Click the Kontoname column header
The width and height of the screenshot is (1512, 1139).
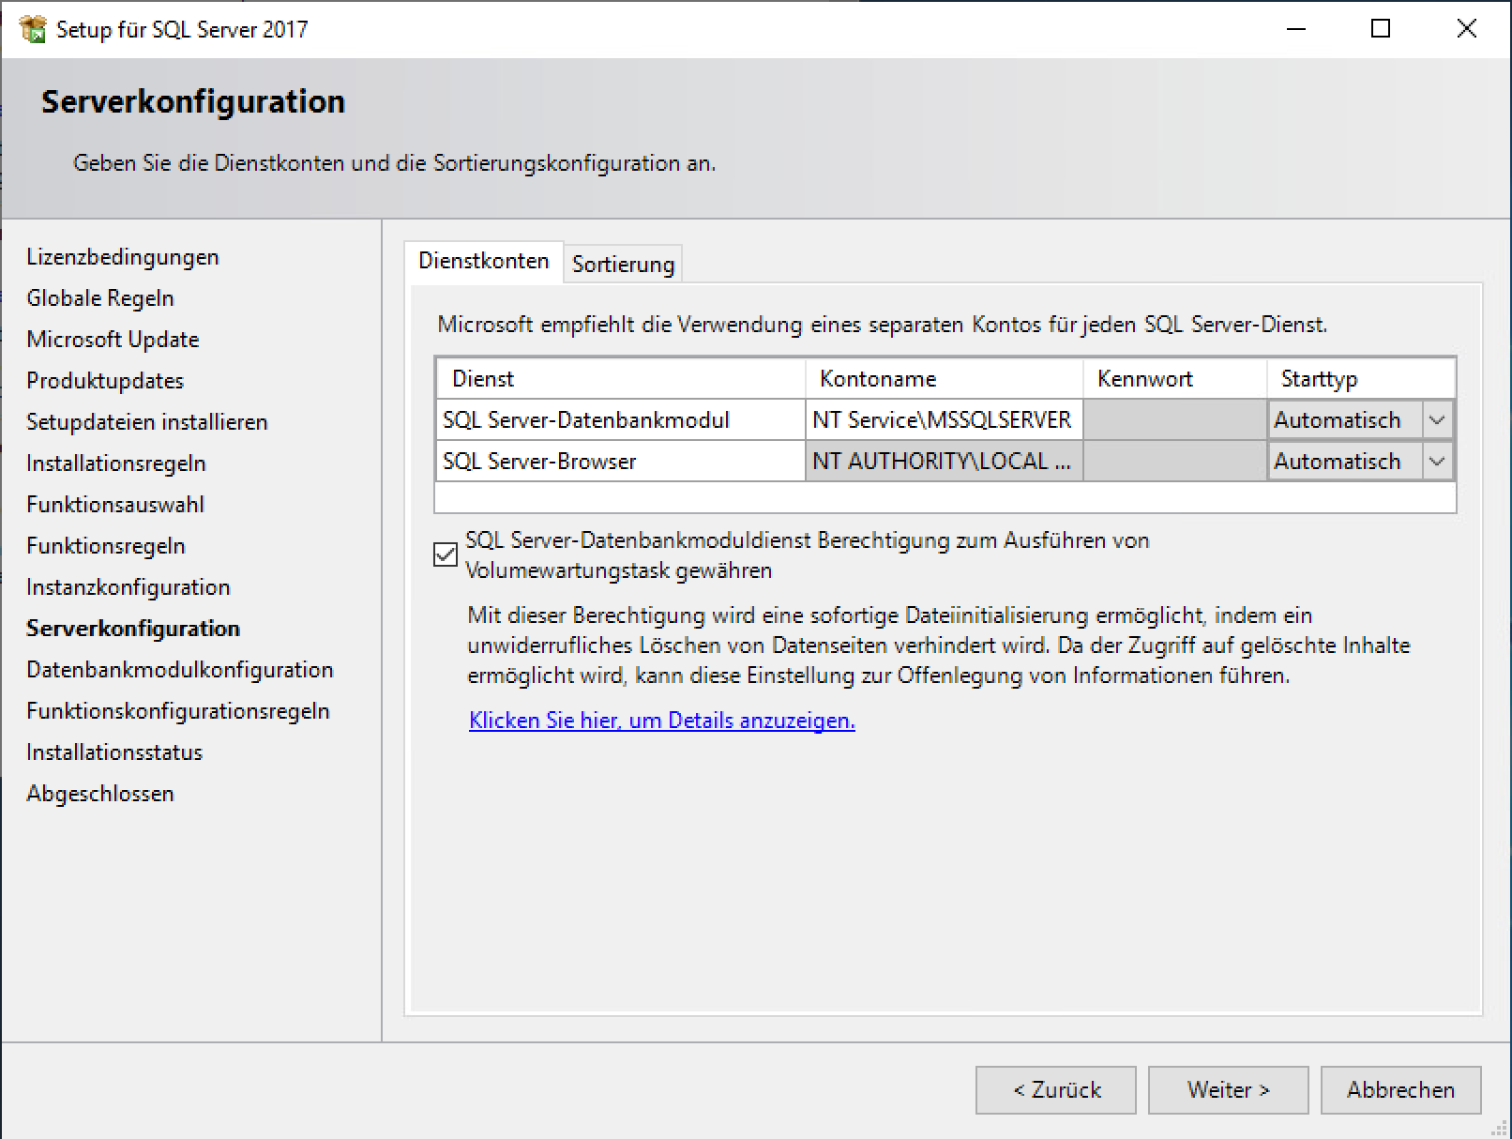[943, 379]
